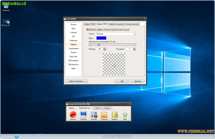Uncheck the right mouse click effect checkbox

87,30
